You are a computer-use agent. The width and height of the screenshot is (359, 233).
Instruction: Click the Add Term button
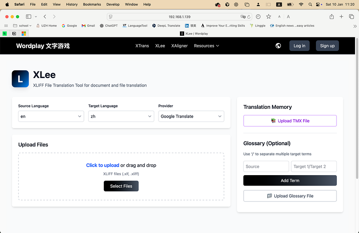(x=290, y=181)
